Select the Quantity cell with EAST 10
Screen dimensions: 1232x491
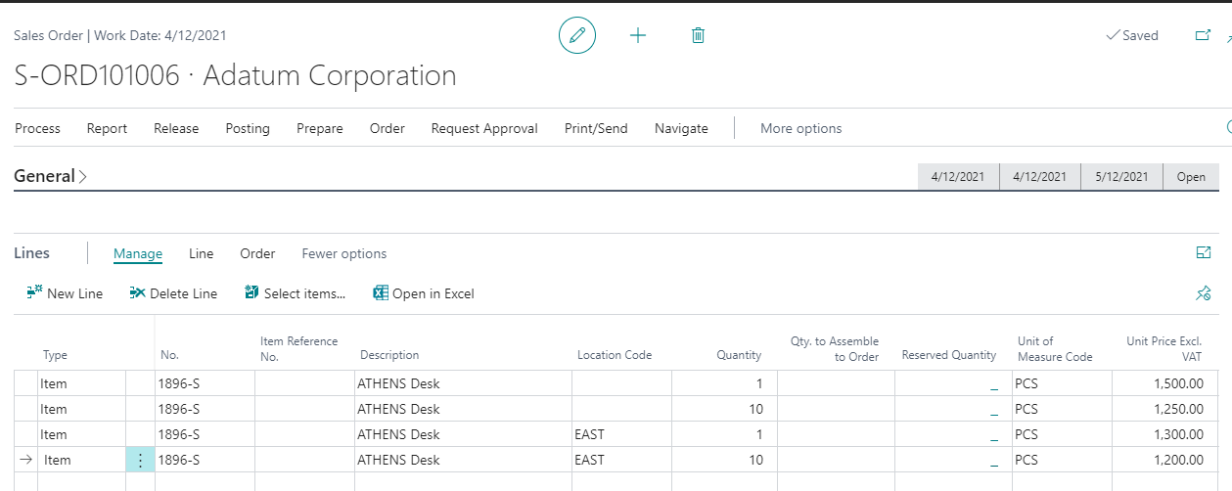[724, 460]
